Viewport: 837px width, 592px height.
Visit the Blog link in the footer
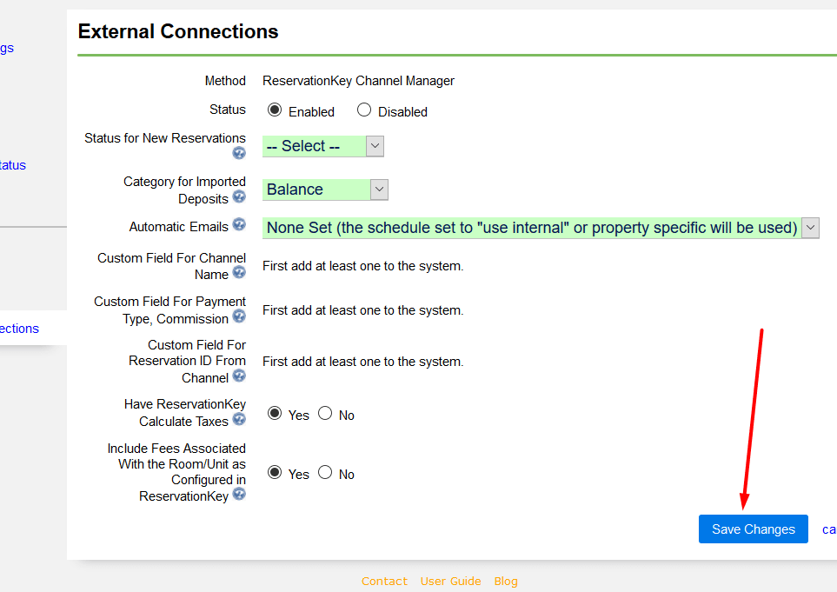tap(506, 581)
